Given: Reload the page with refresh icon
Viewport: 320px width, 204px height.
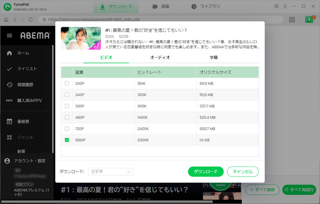Looking at the screenshot, I should pyautogui.click(x=31, y=20).
